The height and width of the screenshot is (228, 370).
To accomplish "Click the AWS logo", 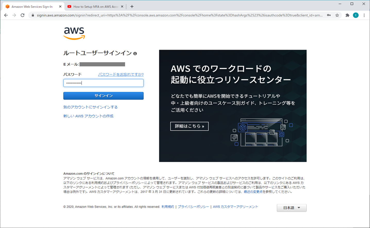I will (74, 33).
